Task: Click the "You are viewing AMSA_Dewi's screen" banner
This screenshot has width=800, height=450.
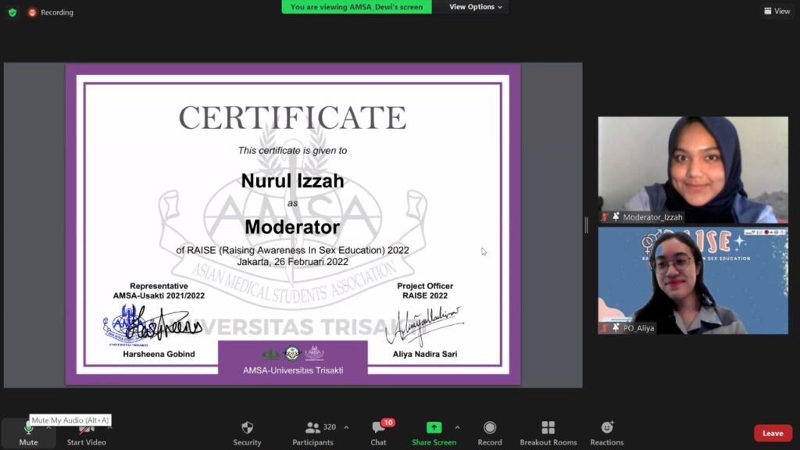Action: click(x=356, y=6)
